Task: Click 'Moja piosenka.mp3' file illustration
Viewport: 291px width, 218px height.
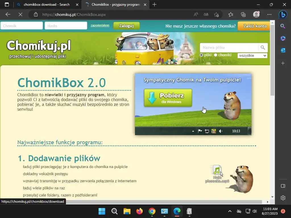Action: [x=217, y=174]
